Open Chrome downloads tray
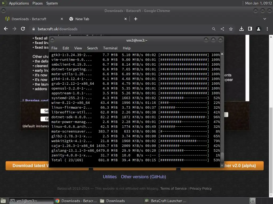Viewport: 273px width, 204px height. (x=242, y=29)
